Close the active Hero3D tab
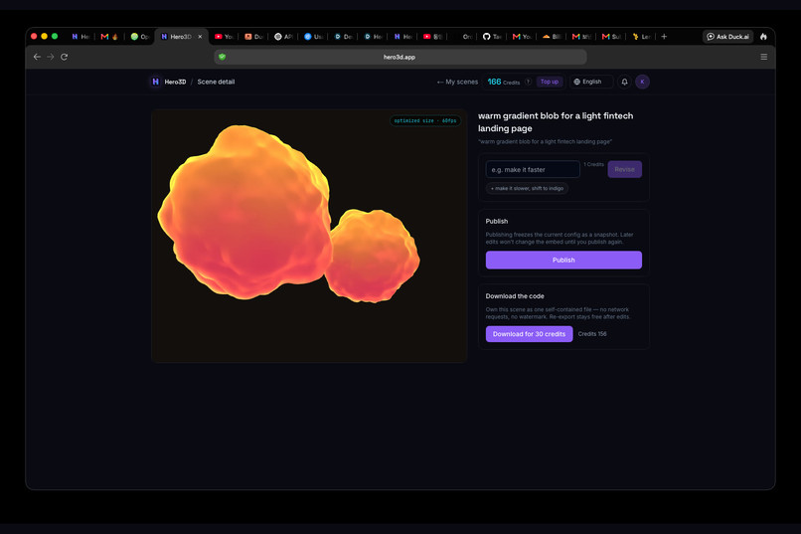Viewport: 801px width, 534px height. pos(200,37)
